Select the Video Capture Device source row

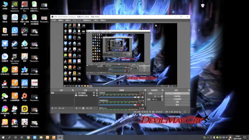coord(87,96)
